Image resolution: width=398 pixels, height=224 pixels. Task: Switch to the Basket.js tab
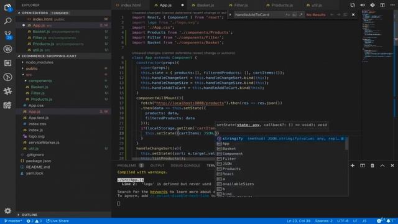205,5
